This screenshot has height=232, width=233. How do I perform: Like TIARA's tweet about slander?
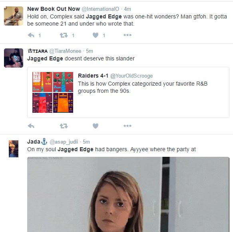pyautogui.click(x=96, y=126)
